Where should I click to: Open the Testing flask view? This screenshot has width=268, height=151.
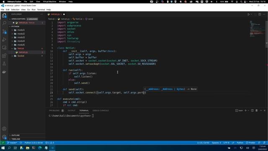4,64
